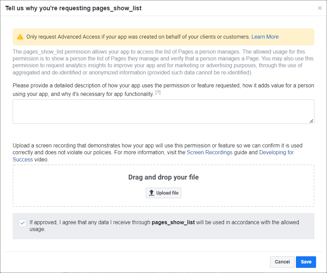Click the 'Please provide a detailed description' prompt
This screenshot has height=273, width=327.
163,86
